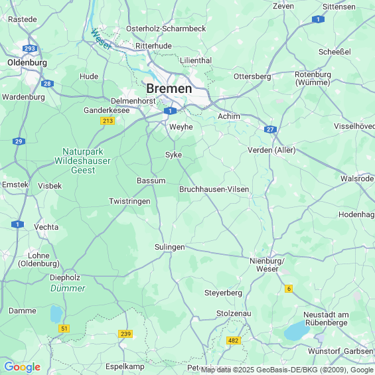375x375 pixels.
Task: Click the Naturpark Wildeshauser Geest label
Action: pyautogui.click(x=83, y=161)
